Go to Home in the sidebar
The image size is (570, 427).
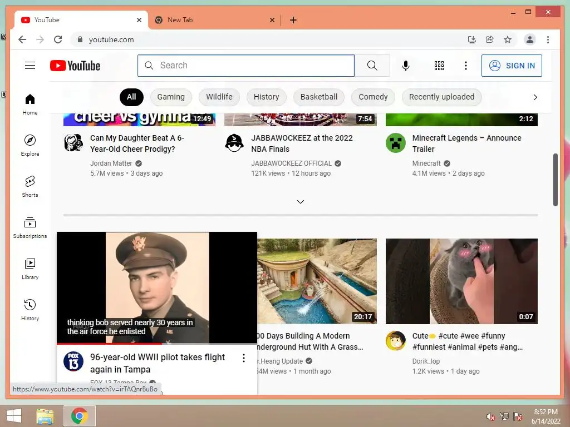click(30, 104)
